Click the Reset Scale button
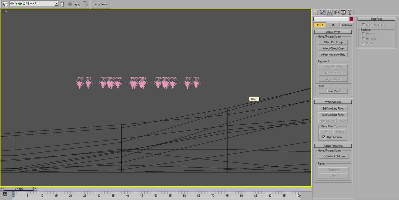This screenshot has width=399, height=200. pyautogui.click(x=333, y=176)
